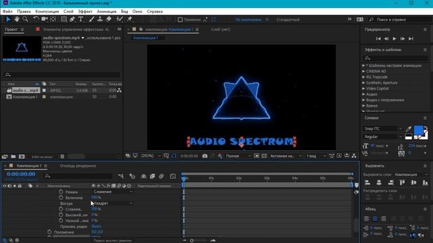Enable the Привязка snapping checkbox
This screenshot has width=433, height=243.
coord(181,20)
